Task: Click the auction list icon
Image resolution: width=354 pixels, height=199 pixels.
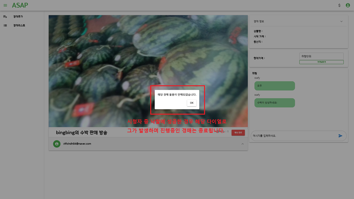Action: pyautogui.click(x=5, y=26)
